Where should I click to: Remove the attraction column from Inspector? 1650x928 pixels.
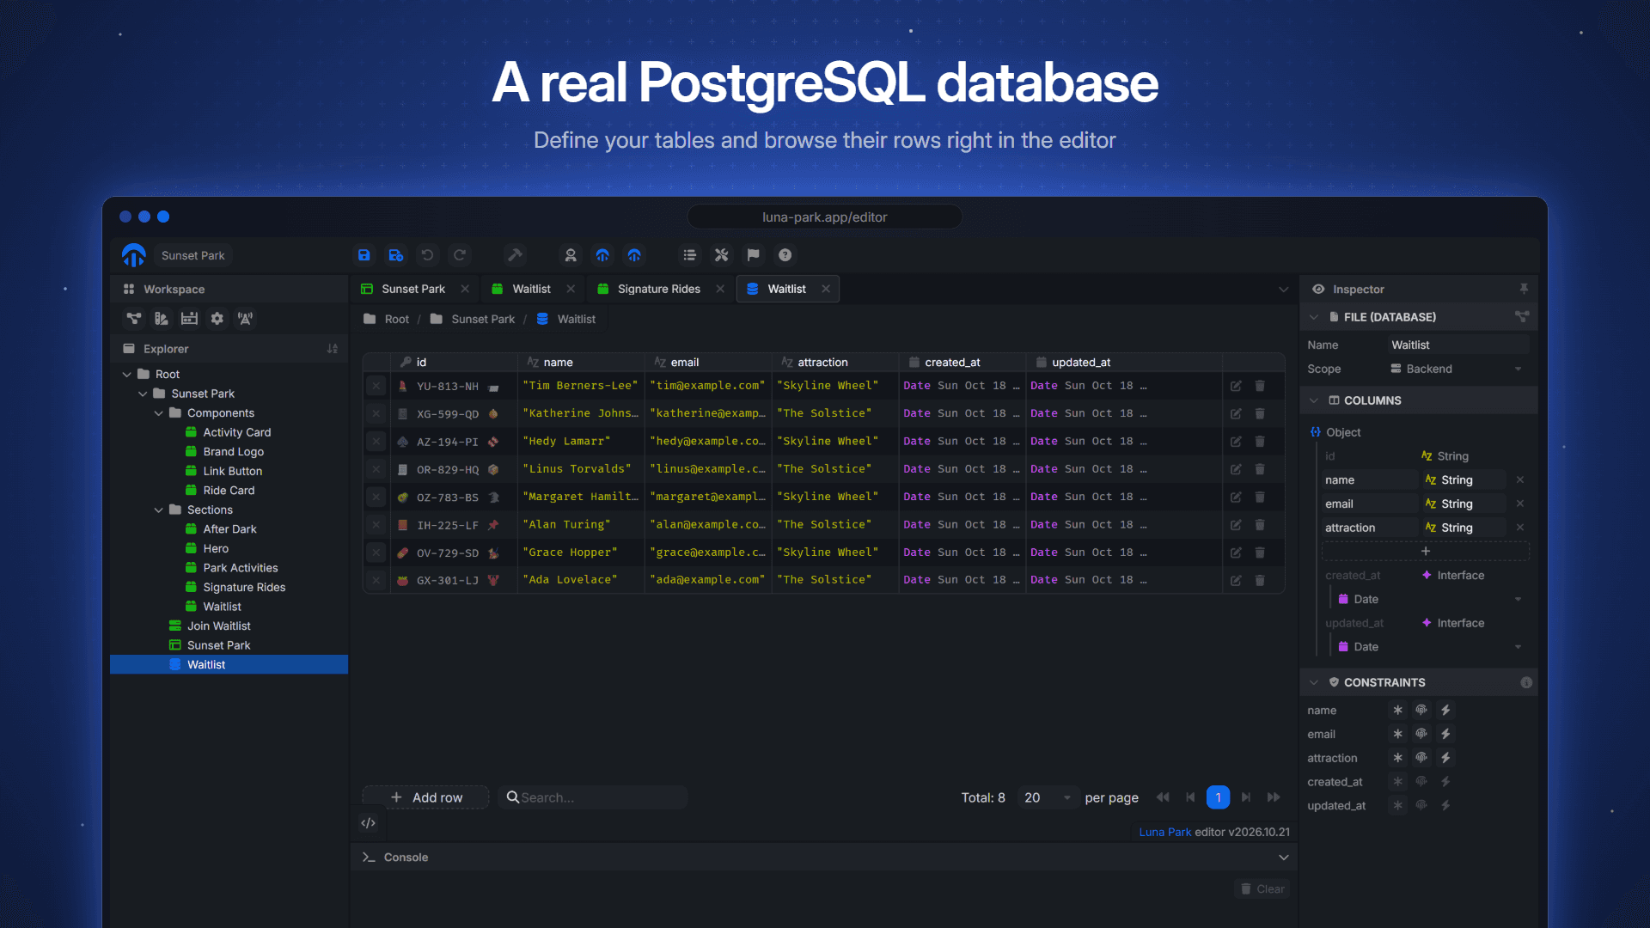[1520, 528]
